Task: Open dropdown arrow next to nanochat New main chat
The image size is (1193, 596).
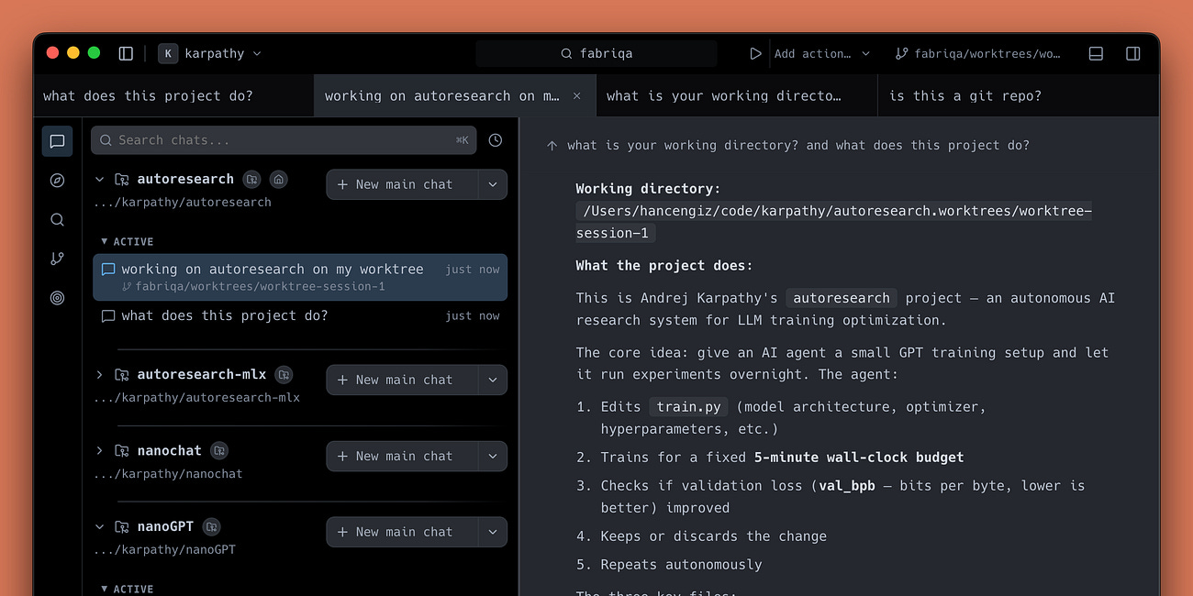Action: 493,456
